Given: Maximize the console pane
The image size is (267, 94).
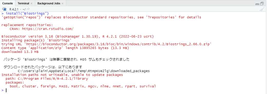Looking at the screenshot, I should pyautogui.click(x=262, y=4).
